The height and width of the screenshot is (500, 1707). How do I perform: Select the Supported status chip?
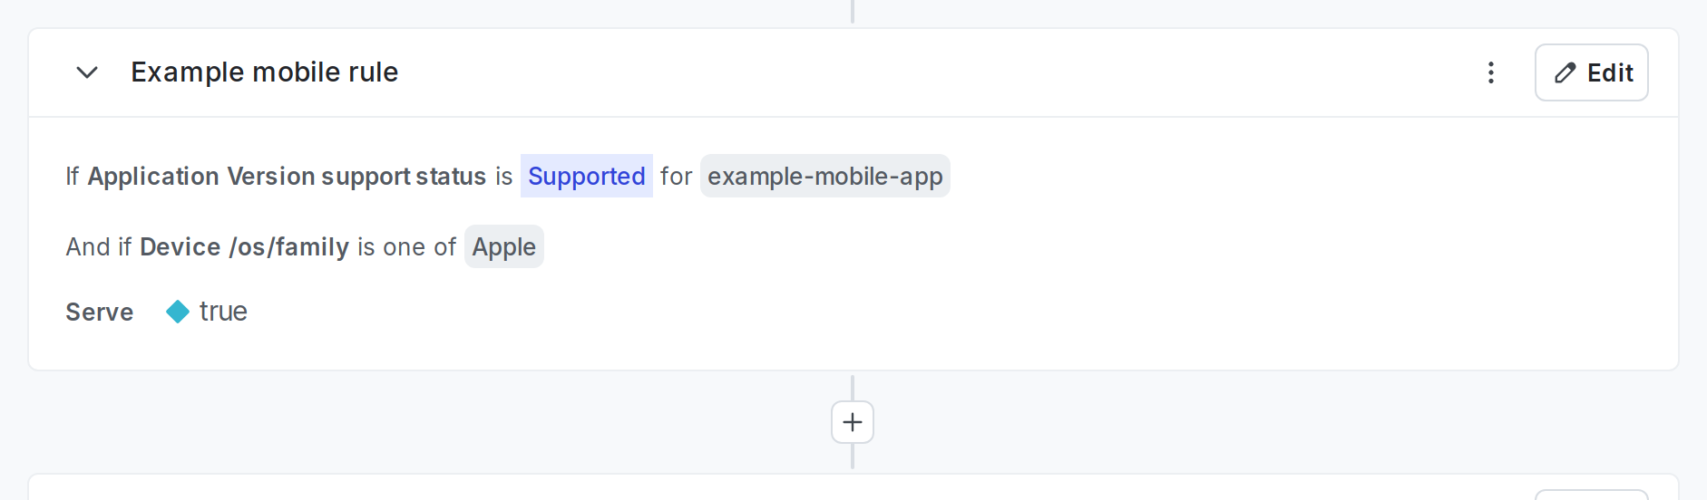coord(586,176)
